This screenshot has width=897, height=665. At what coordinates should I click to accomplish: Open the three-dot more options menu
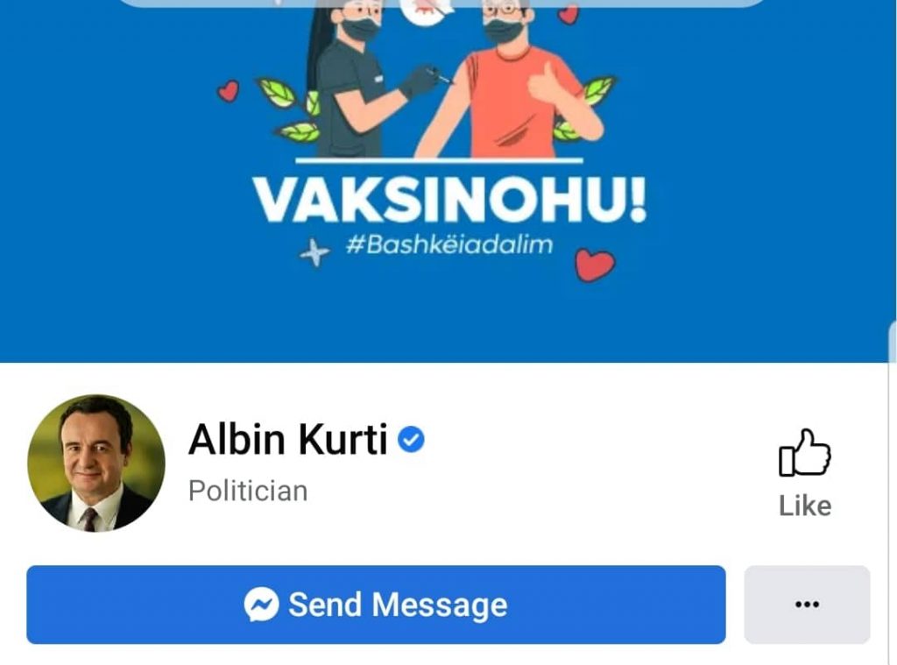807,605
